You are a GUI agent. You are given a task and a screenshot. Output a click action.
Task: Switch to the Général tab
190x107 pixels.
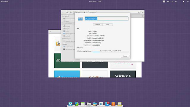(98, 25)
